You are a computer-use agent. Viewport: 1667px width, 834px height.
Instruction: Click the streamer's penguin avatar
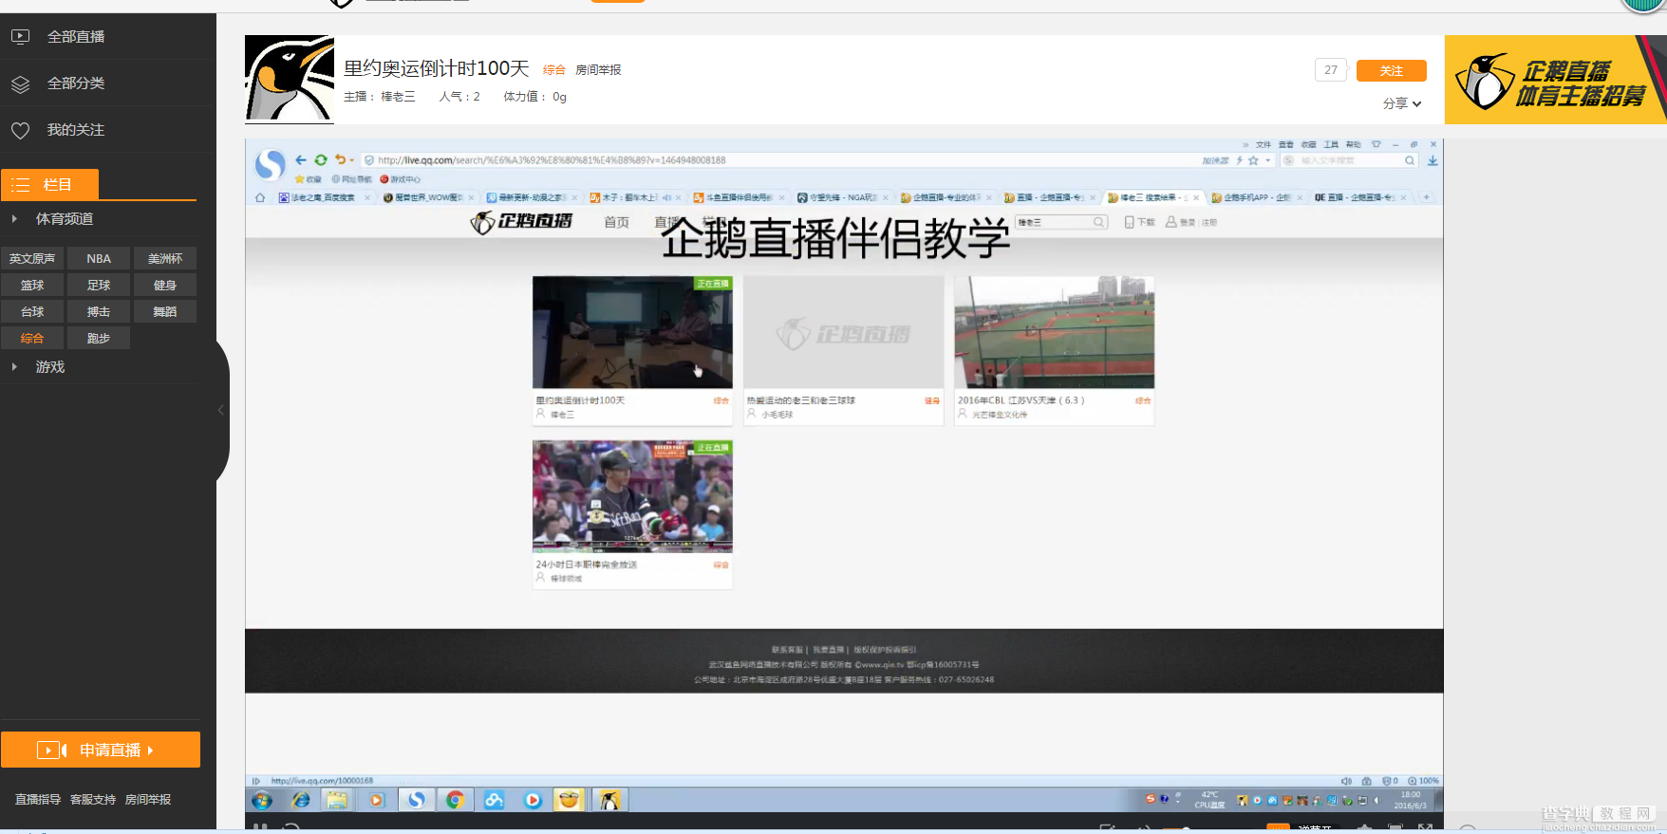[290, 80]
